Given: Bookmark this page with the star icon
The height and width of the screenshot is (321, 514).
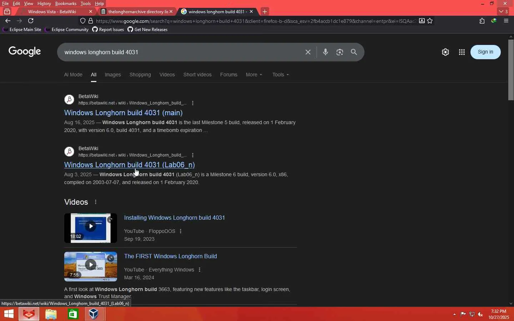Looking at the screenshot, I should coord(430,21).
